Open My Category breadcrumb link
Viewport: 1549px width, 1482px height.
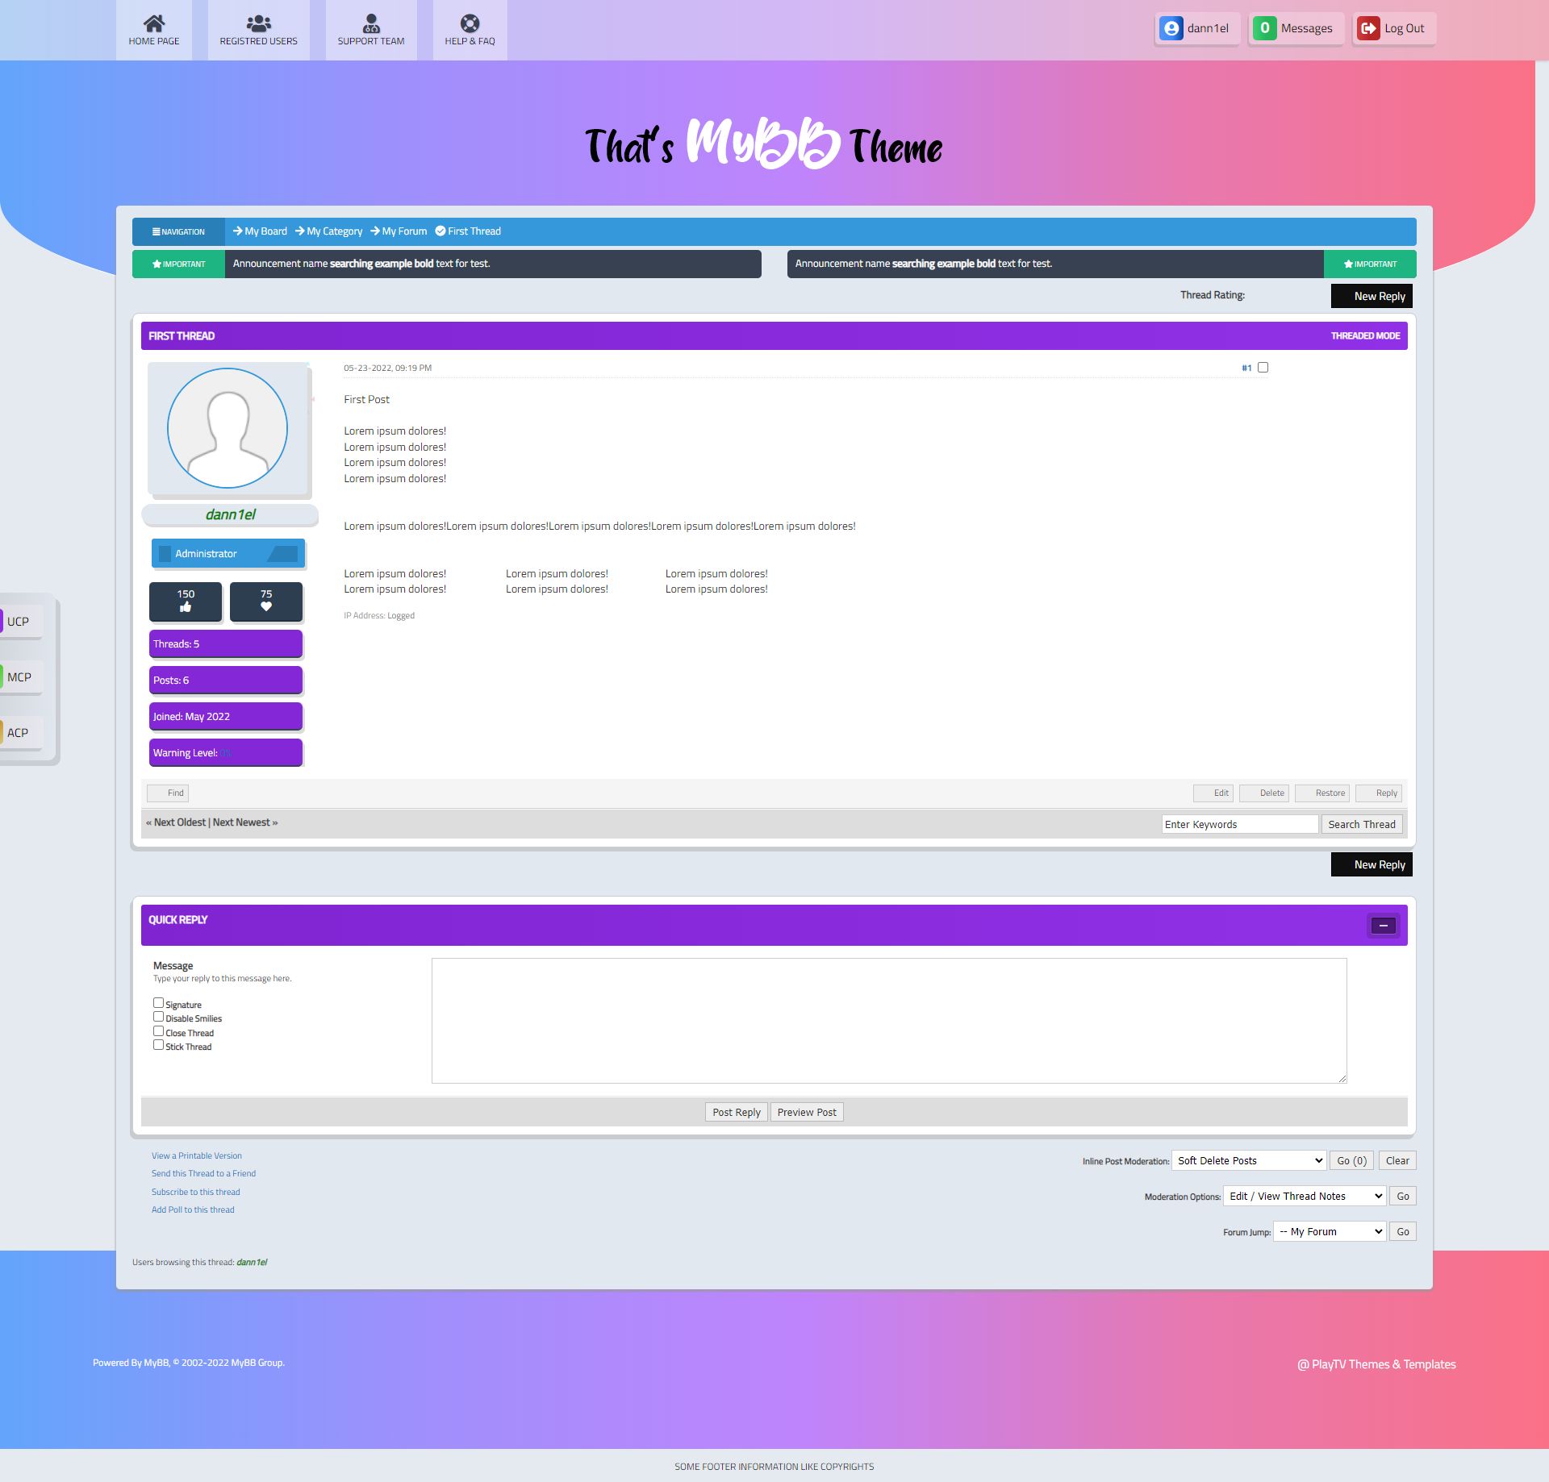[334, 231]
